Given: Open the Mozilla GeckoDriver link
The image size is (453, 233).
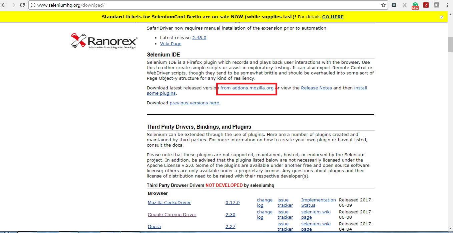Looking at the screenshot, I should [169, 203].
